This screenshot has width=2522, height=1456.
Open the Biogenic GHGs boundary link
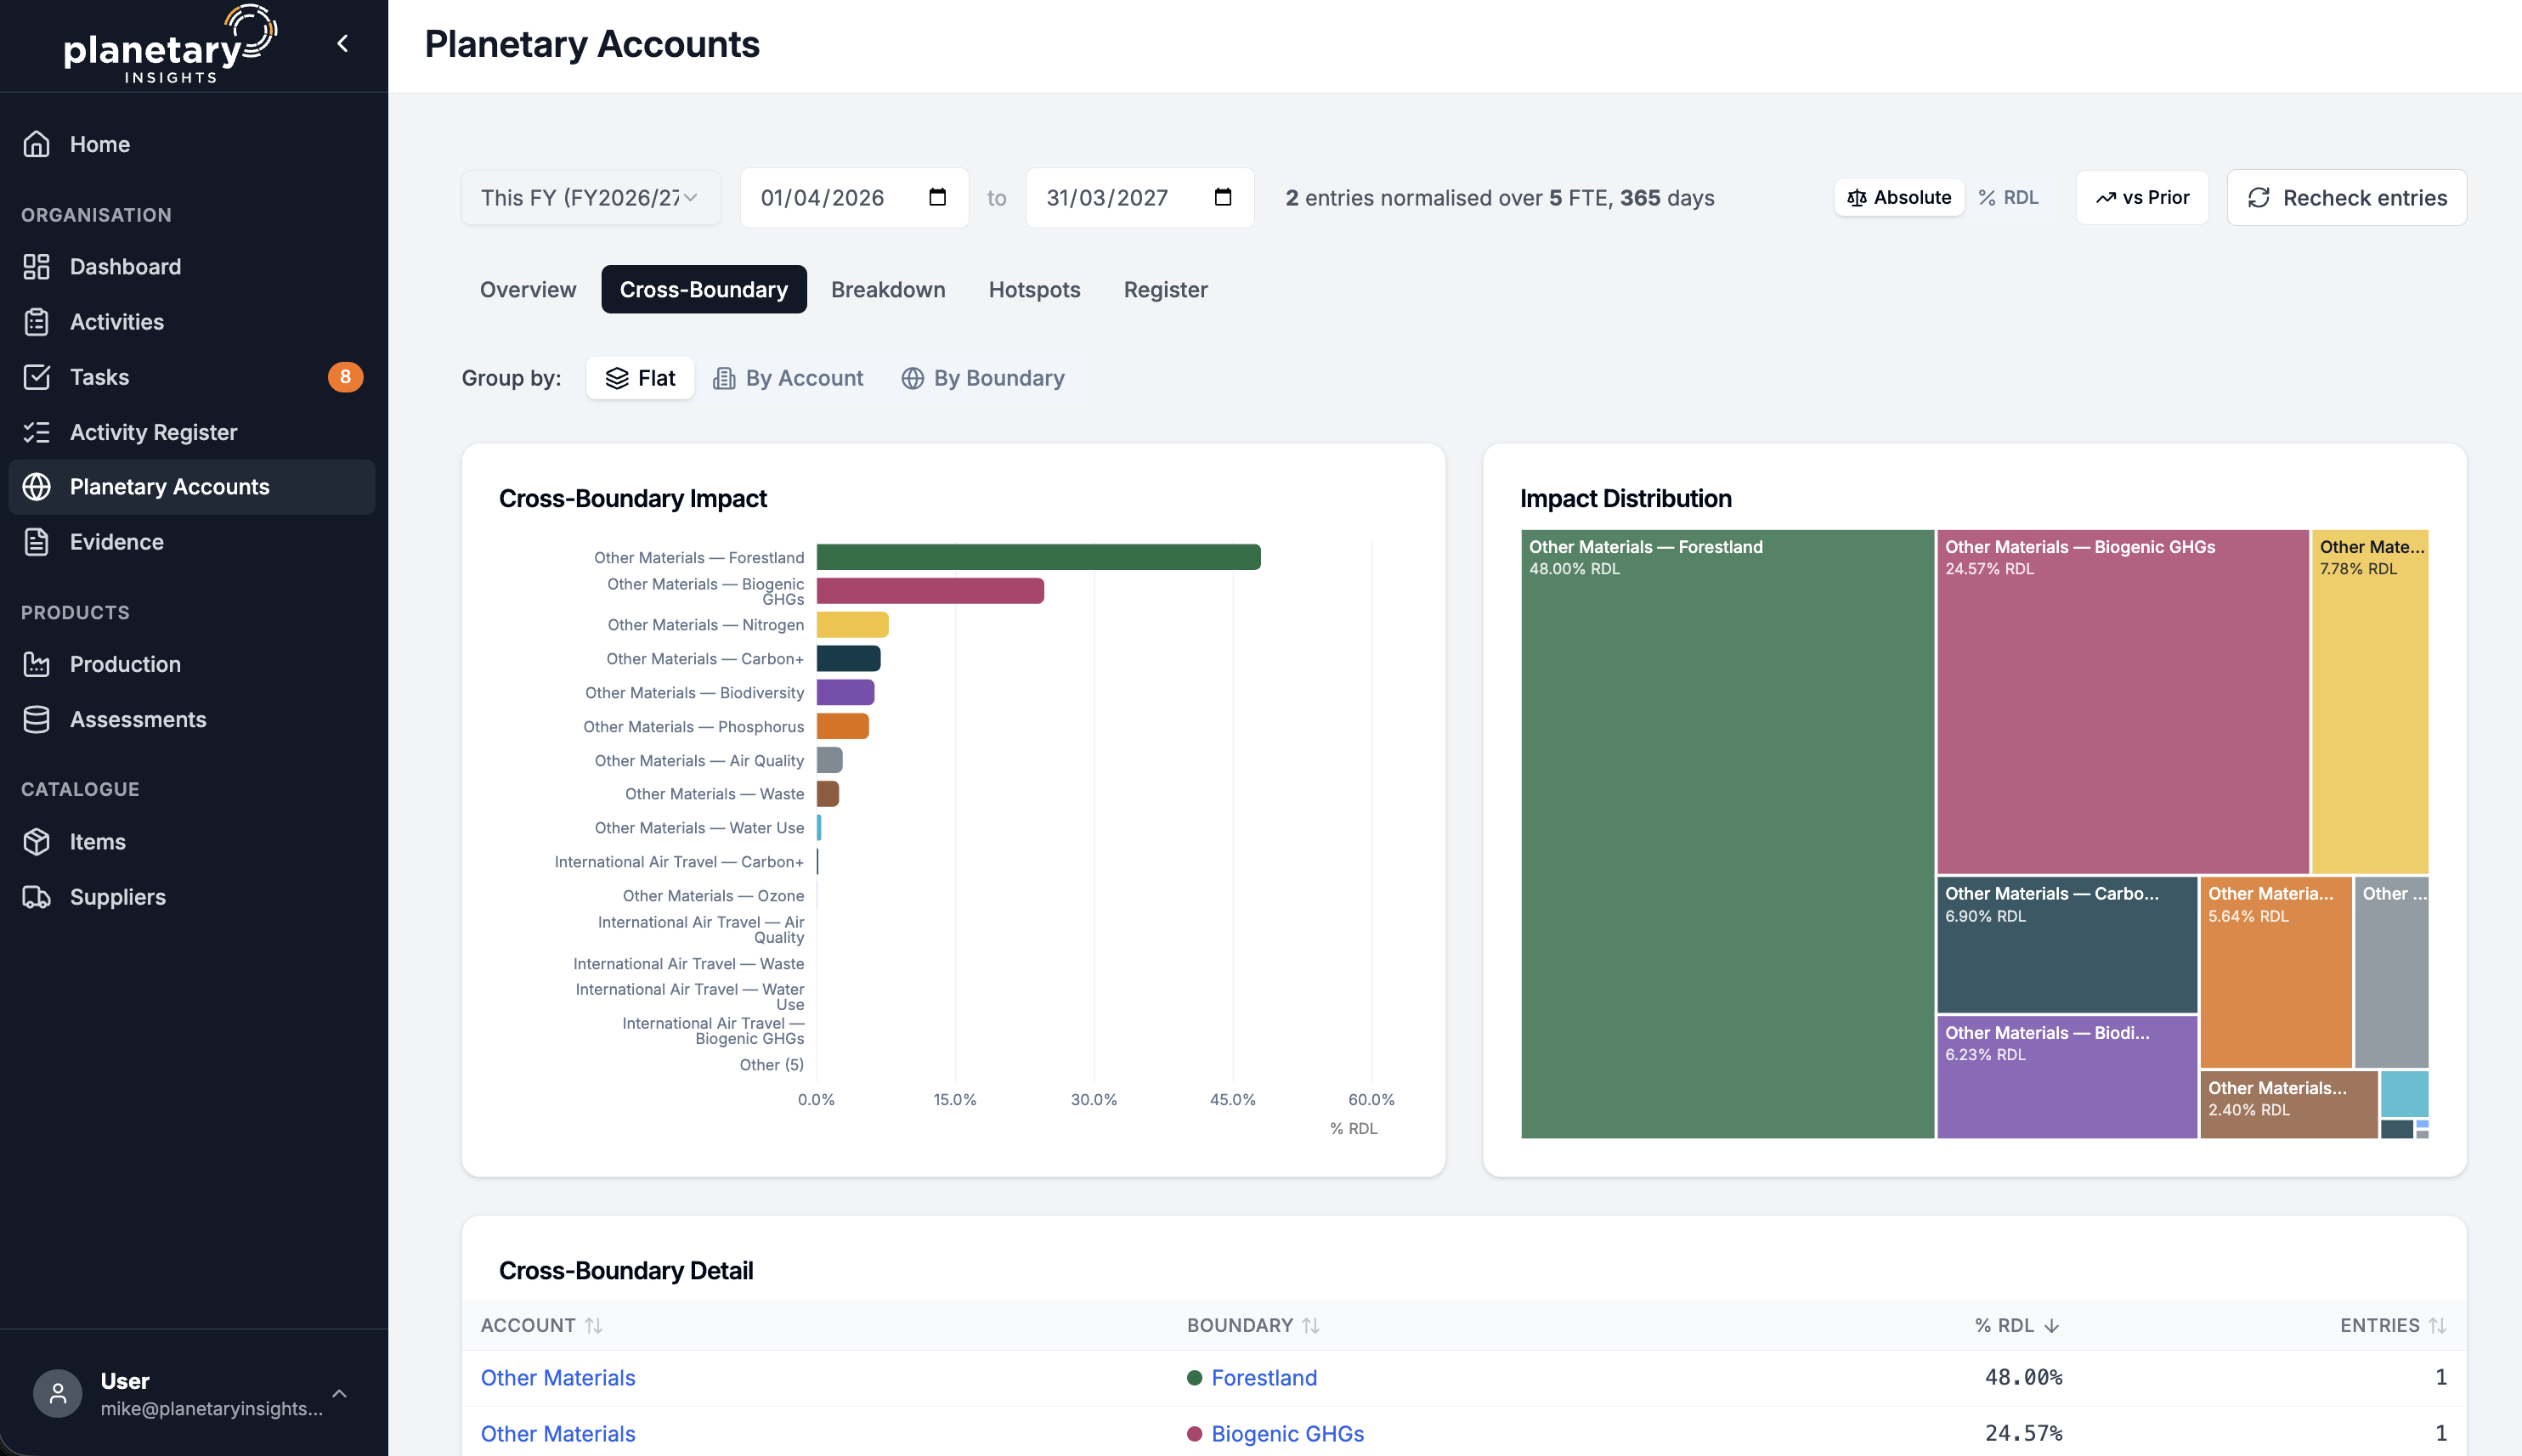[1287, 1433]
